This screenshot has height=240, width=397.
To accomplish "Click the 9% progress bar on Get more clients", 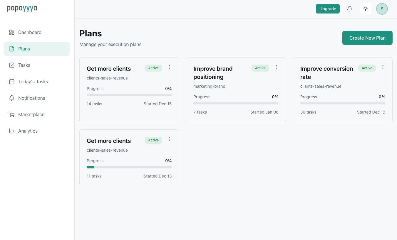I will tap(129, 167).
